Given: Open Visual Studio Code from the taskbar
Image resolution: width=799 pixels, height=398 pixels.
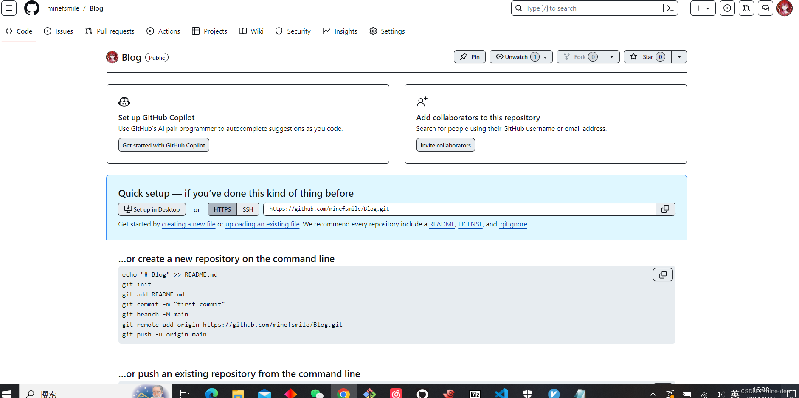Looking at the screenshot, I should [501, 394].
